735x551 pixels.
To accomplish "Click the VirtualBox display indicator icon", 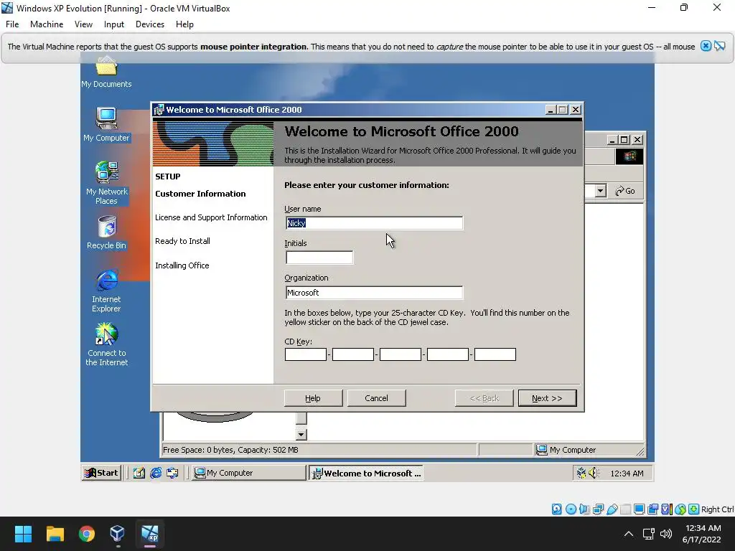I will point(639,509).
